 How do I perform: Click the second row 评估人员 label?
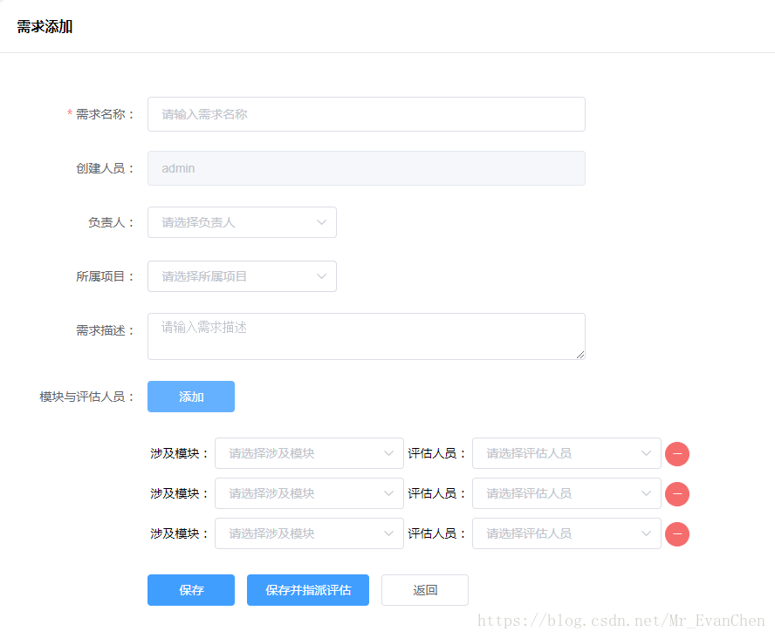[x=437, y=493]
